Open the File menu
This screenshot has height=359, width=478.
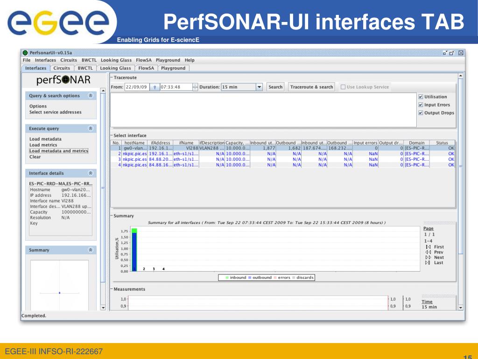[27, 60]
